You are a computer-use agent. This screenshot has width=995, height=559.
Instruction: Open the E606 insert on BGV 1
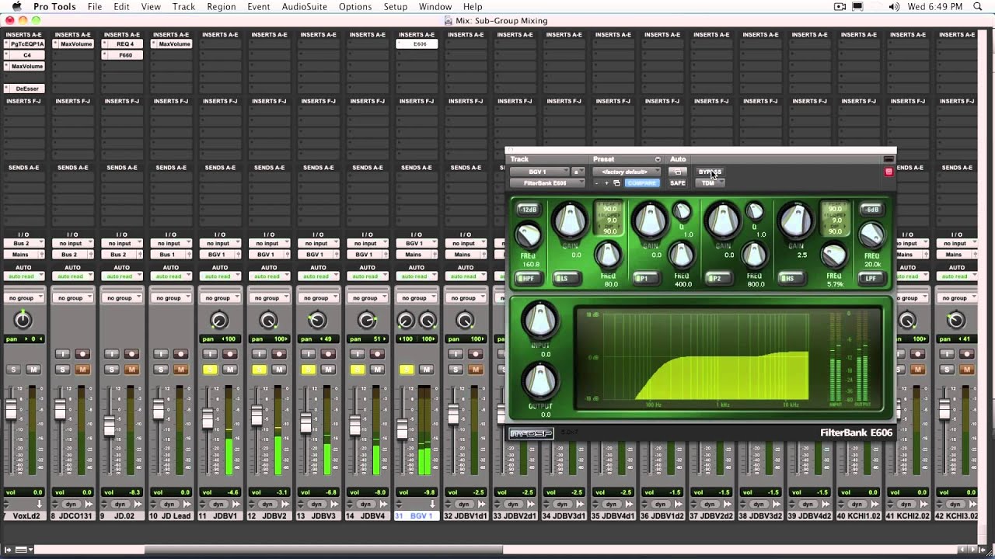click(419, 44)
